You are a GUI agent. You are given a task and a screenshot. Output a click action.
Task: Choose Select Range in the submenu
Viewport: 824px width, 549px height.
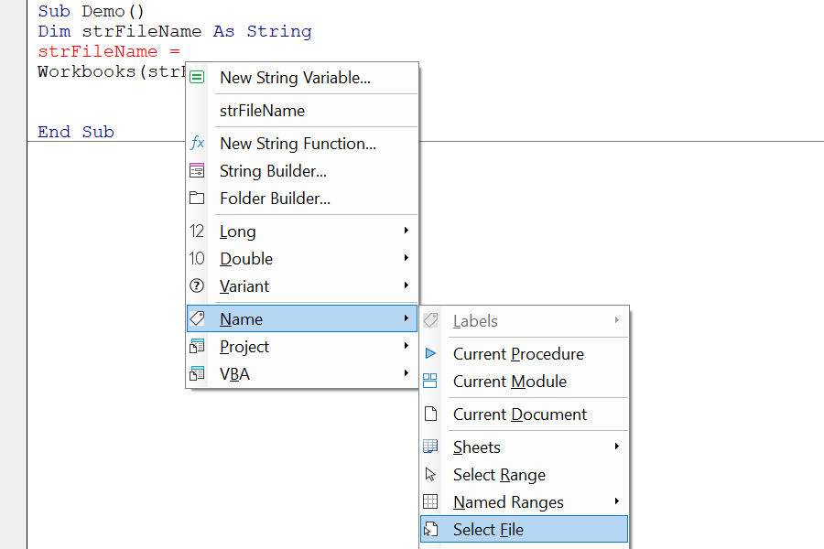(x=524, y=474)
